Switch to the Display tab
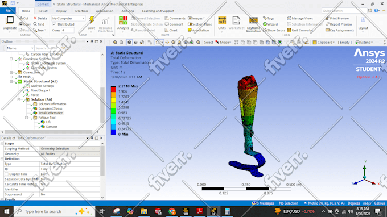 coord(61,11)
